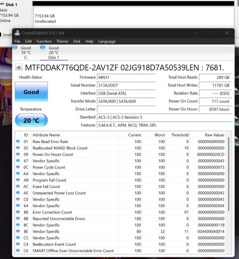Screen dimensions: 239x259
Task: Open the File menu
Action: click(17, 41)
